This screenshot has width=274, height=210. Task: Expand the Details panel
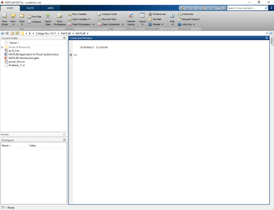[x=64, y=135]
